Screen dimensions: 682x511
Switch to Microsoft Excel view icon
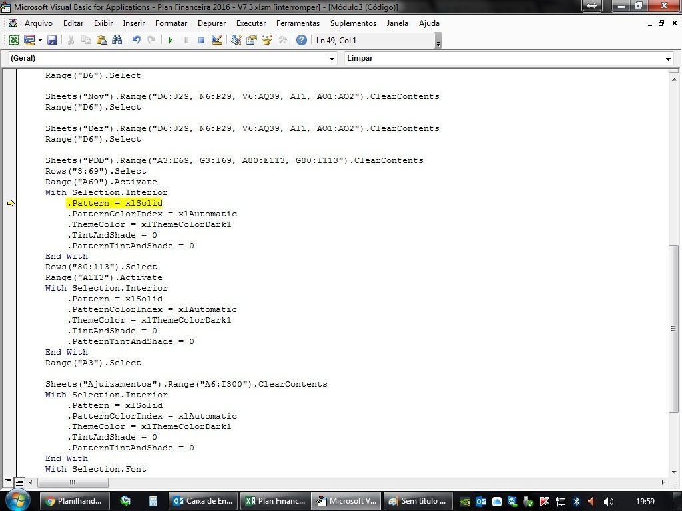pyautogui.click(x=13, y=40)
